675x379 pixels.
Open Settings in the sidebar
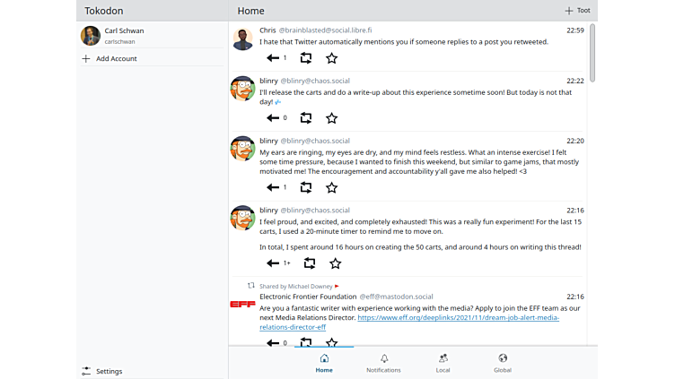coord(109,371)
